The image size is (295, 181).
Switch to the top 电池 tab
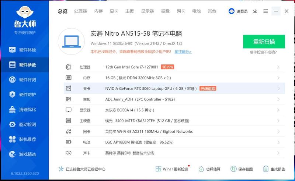pos(197,11)
